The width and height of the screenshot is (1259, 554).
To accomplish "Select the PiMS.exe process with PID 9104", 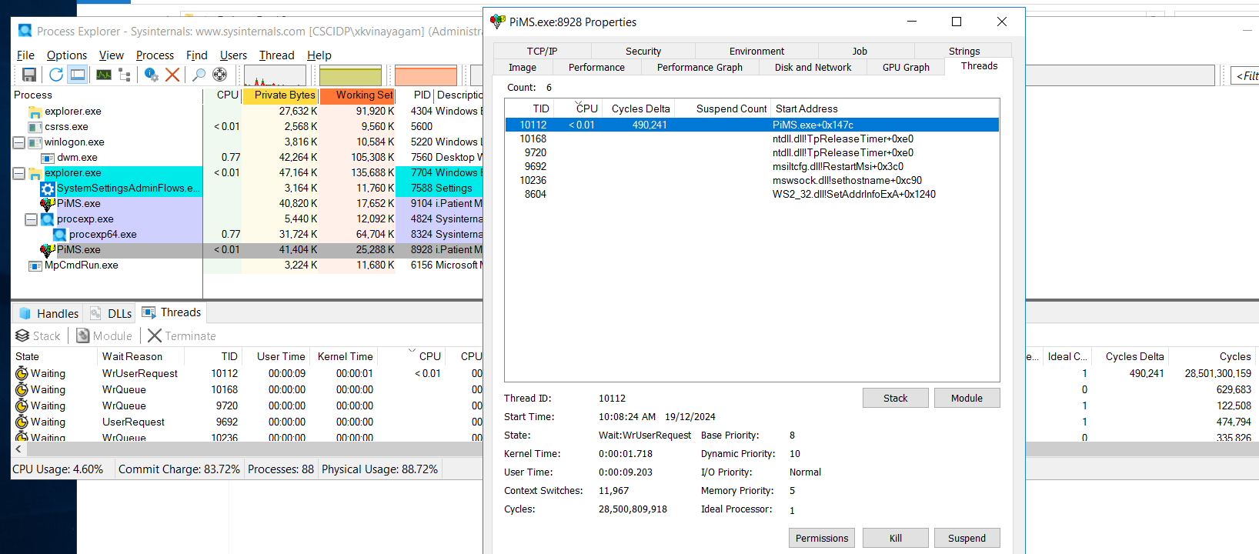I will 246,204.
